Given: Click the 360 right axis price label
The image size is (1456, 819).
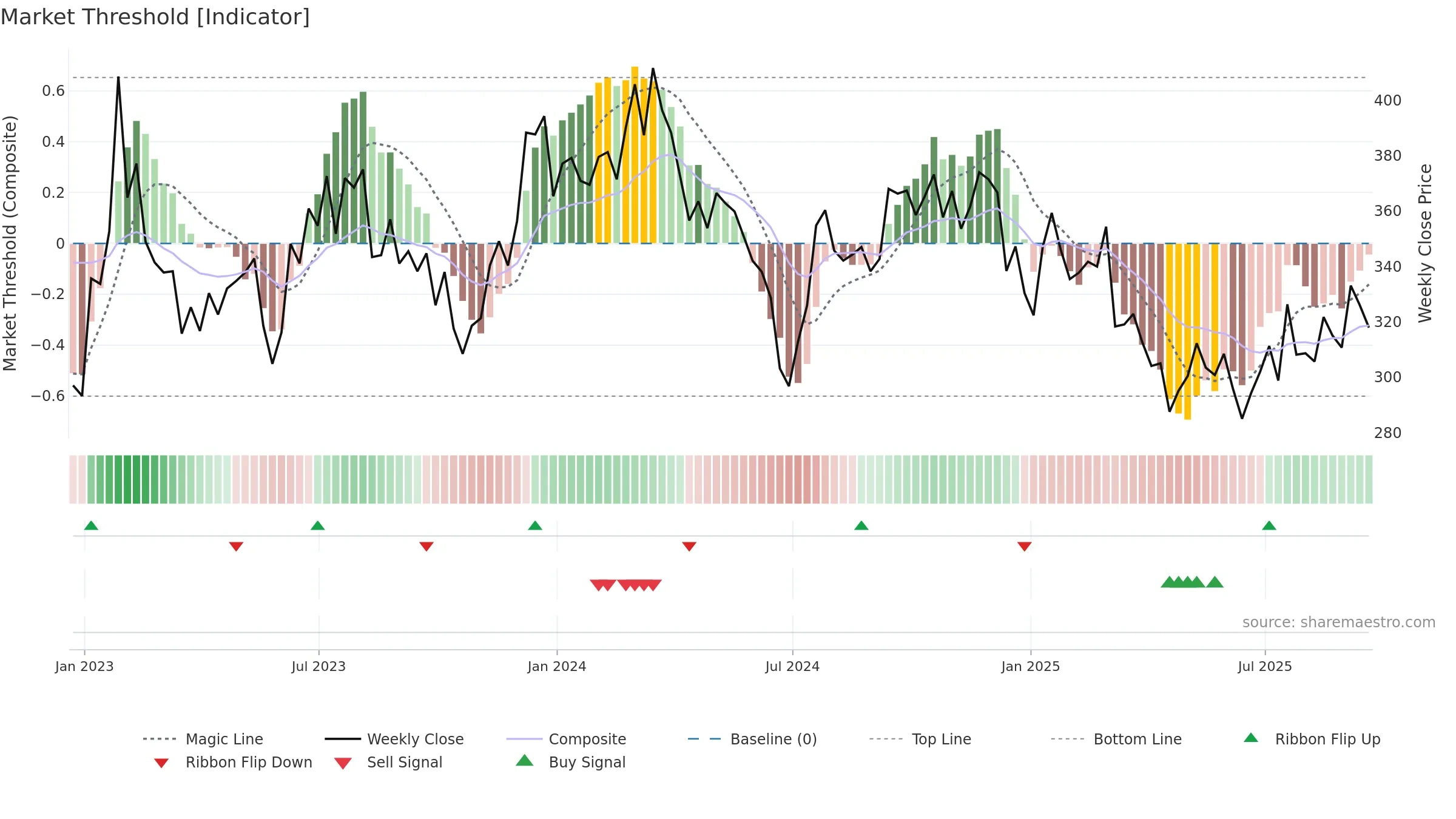Looking at the screenshot, I should (x=1388, y=211).
